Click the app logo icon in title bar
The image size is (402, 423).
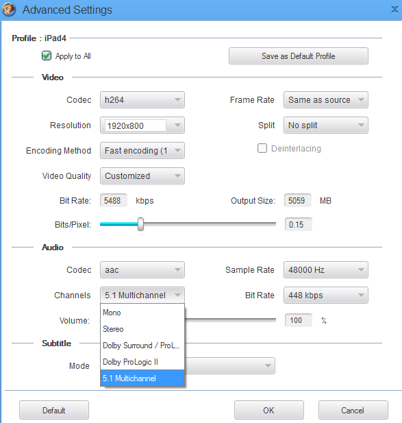tap(9, 10)
